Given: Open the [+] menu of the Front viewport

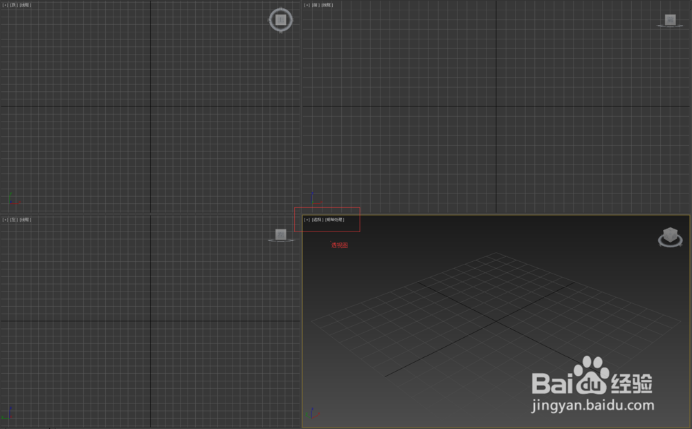Looking at the screenshot, I should coord(307,5).
